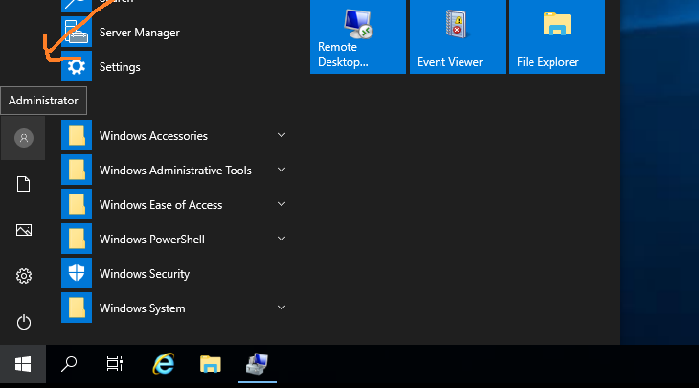Open Event Viewer tile
This screenshot has height=388, width=699.
tap(458, 36)
